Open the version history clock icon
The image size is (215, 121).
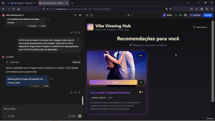click(x=75, y=15)
